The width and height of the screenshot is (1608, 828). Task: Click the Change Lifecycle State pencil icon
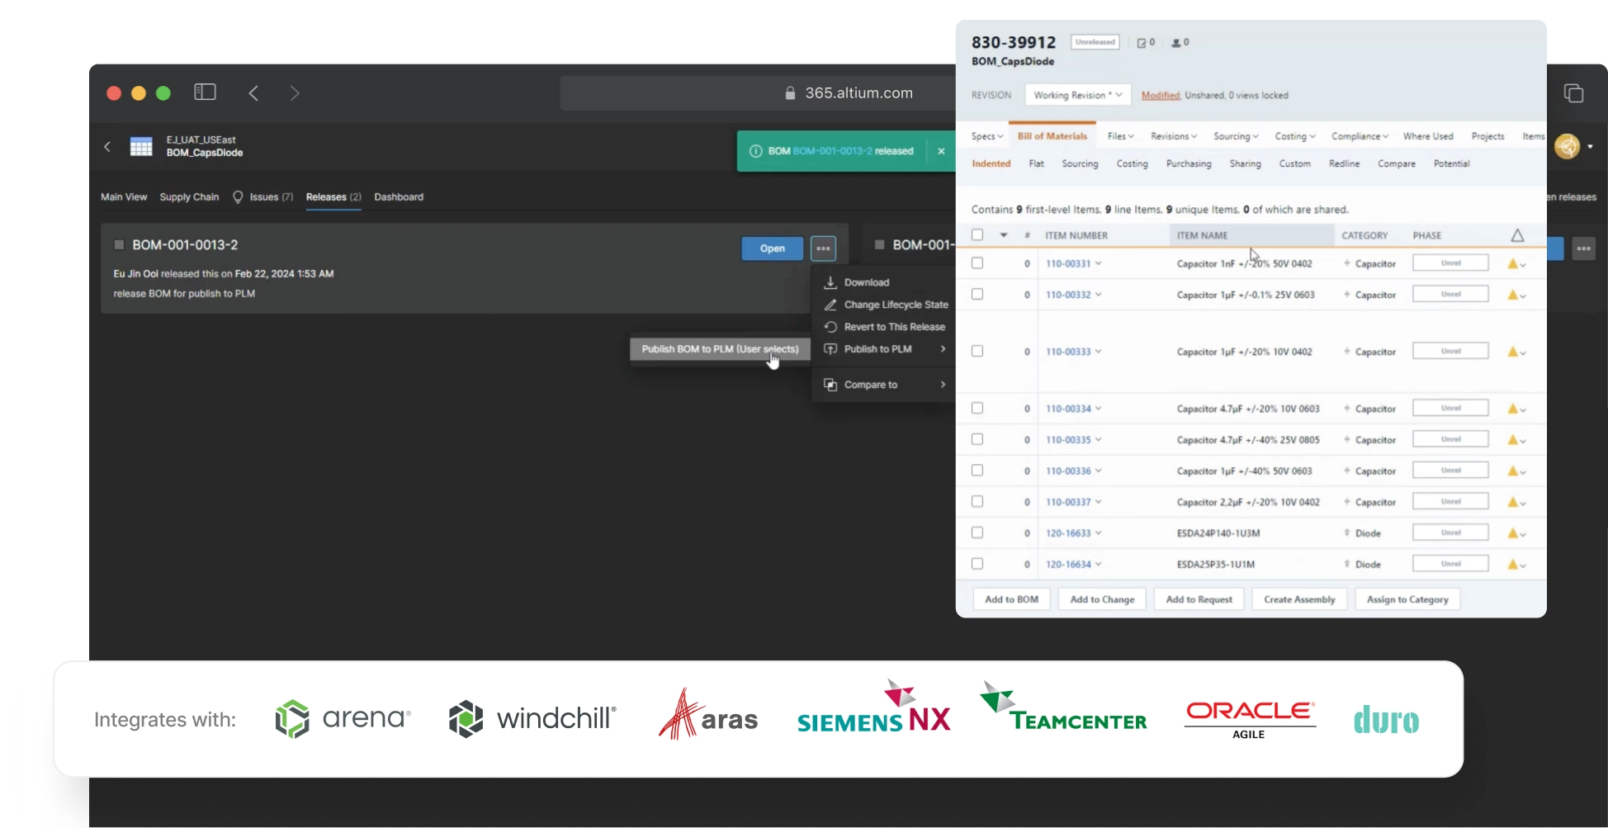coord(830,305)
